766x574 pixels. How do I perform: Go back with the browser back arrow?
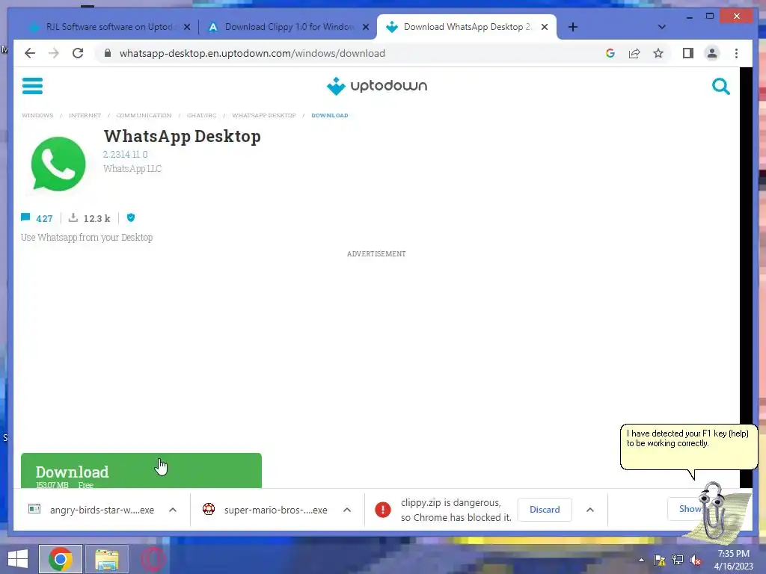pos(30,53)
